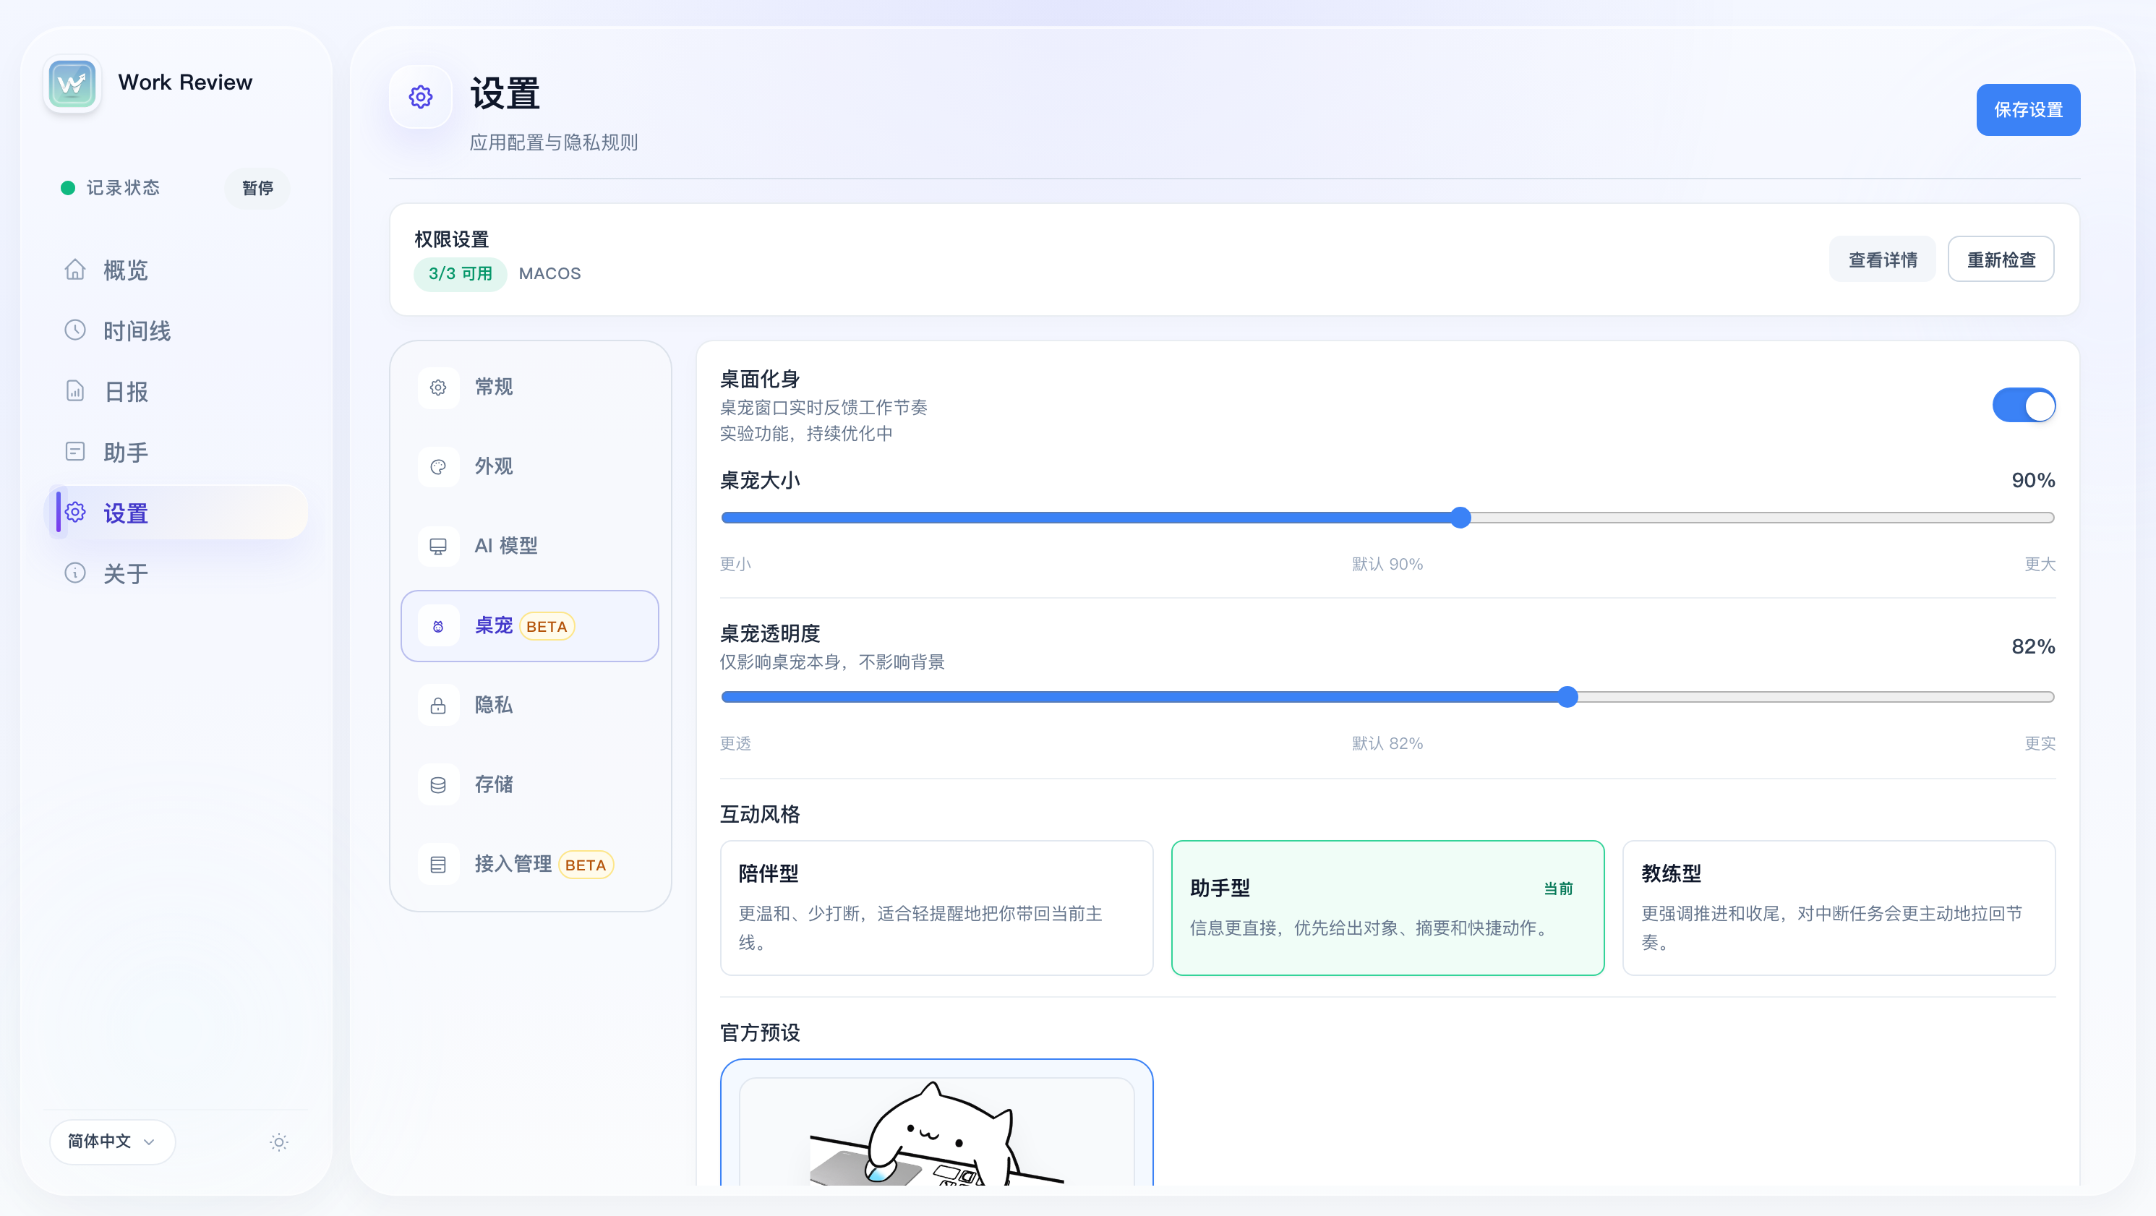2156x1216 pixels.
Task: Click the lock icon next to 隐私
Action: (x=437, y=706)
